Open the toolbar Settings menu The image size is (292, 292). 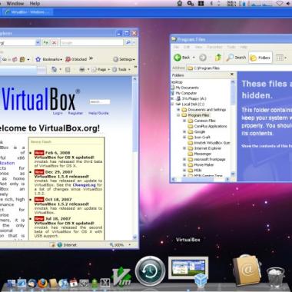click(124, 59)
